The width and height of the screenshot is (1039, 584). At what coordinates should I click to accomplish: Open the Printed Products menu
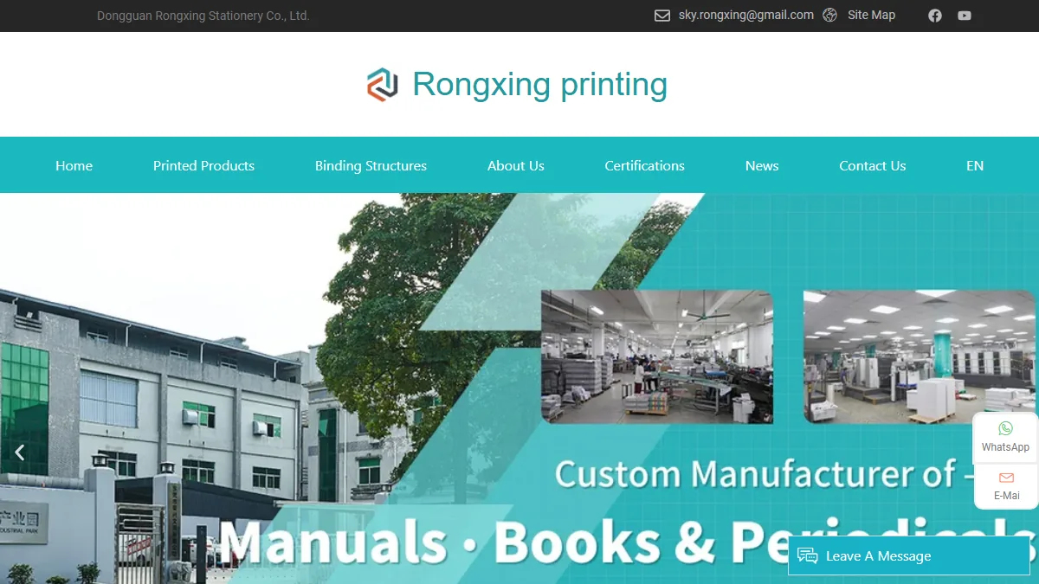(x=203, y=165)
